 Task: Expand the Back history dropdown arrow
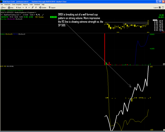point(23,8)
